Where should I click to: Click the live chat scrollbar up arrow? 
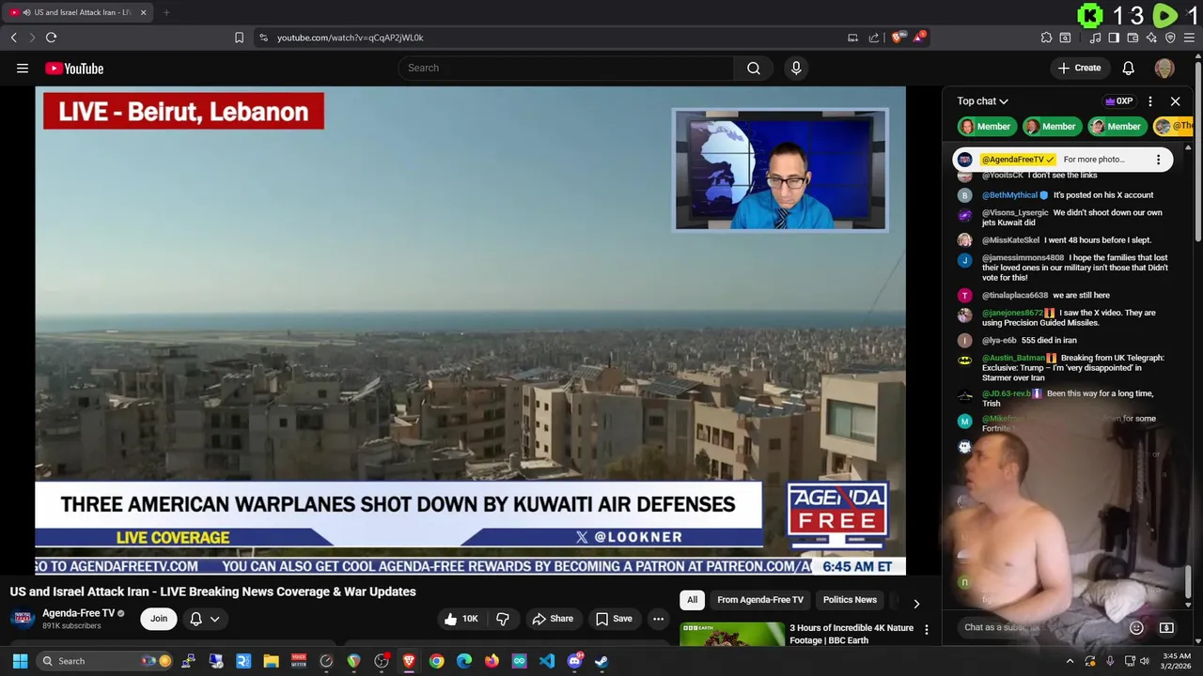click(1188, 148)
